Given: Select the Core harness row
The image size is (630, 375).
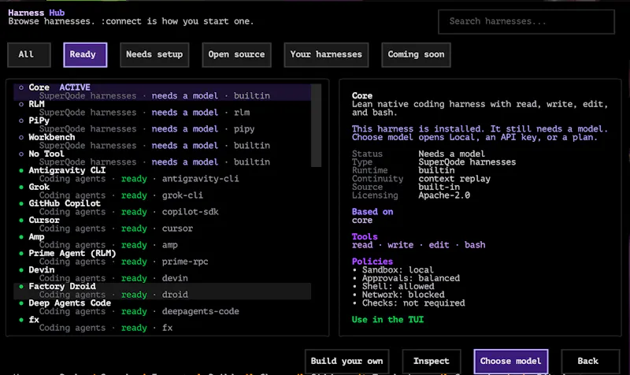Looking at the screenshot, I should coord(162,91).
